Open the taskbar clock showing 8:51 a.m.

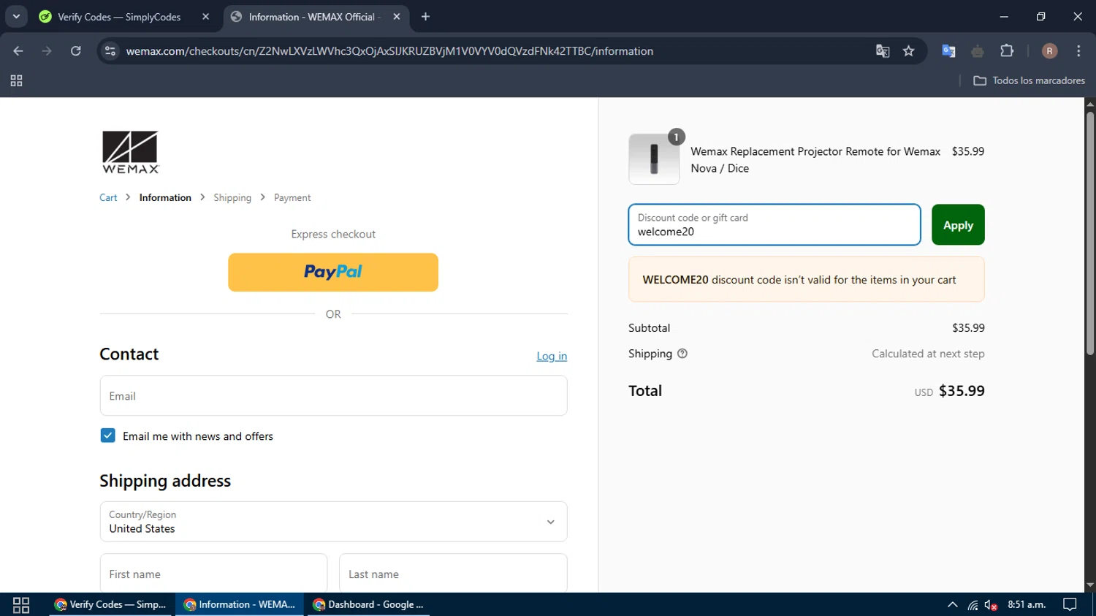click(1027, 604)
